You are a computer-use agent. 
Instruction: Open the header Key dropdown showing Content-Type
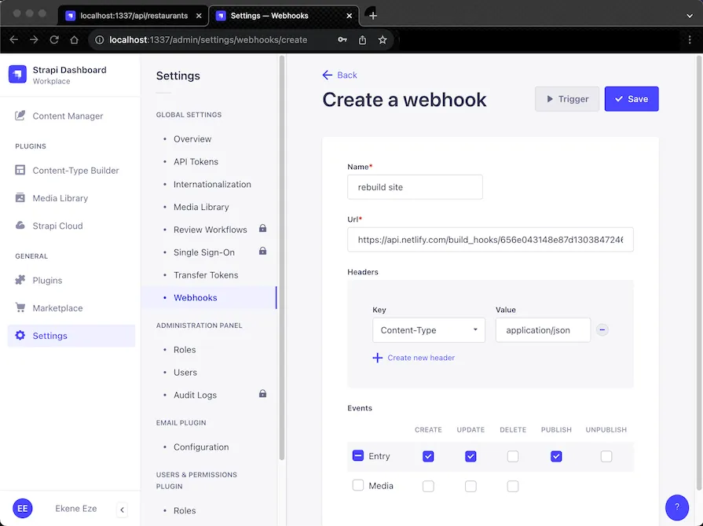tap(428, 329)
